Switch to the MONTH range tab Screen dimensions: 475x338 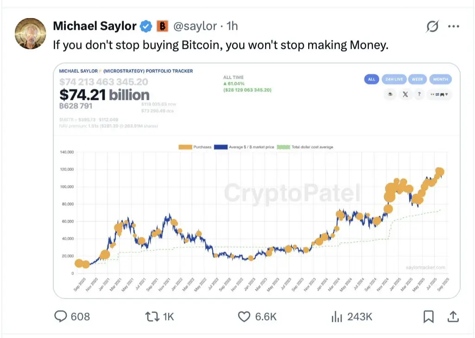[x=440, y=79]
